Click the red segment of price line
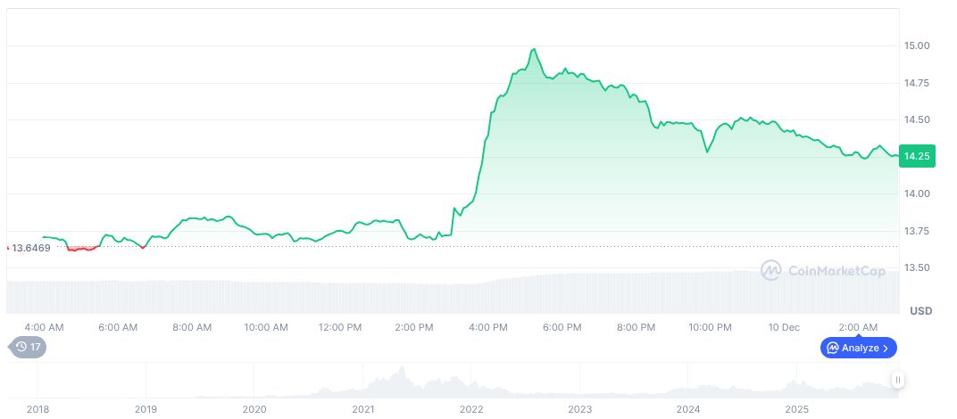 point(80,249)
